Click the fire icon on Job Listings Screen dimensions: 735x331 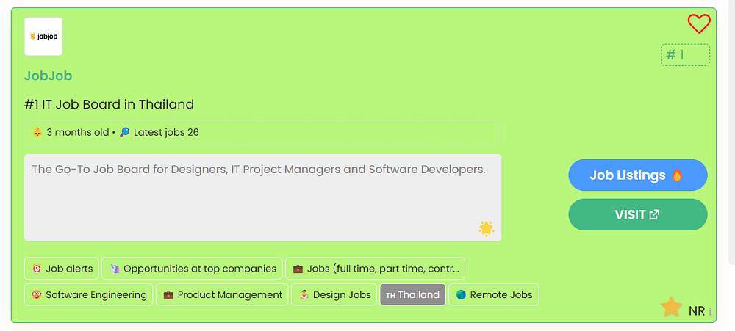tap(677, 175)
